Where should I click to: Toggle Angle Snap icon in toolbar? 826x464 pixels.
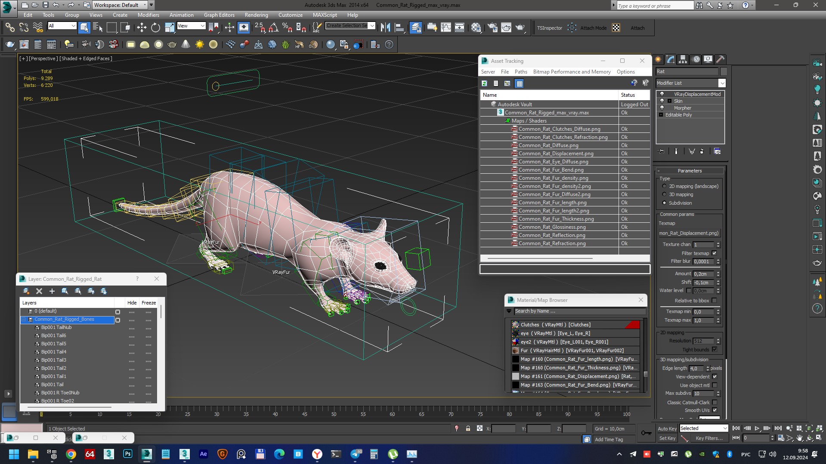273,28
